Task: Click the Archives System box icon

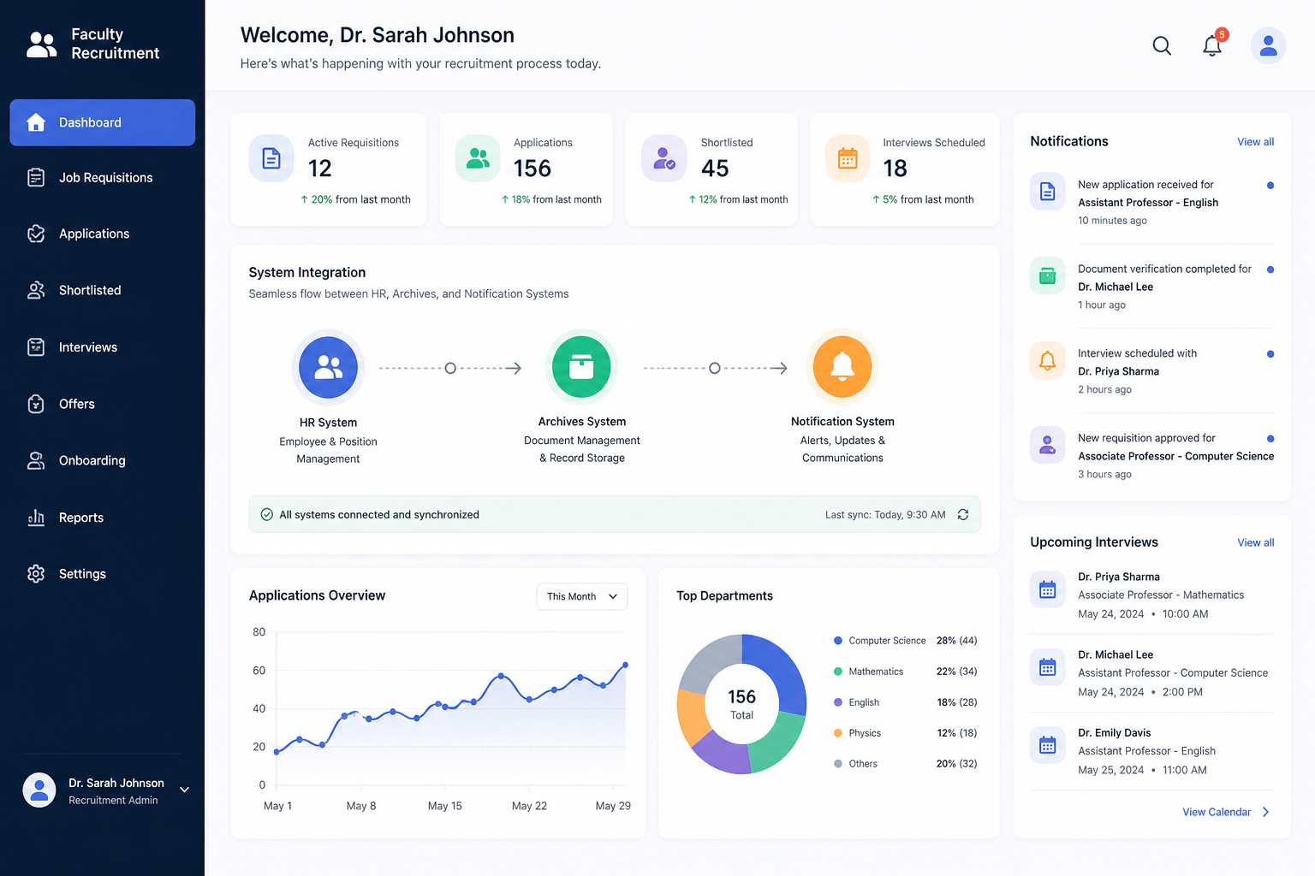Action: coord(582,366)
